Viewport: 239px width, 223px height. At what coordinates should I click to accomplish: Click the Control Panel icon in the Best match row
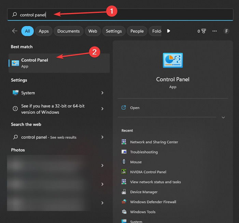click(15, 63)
